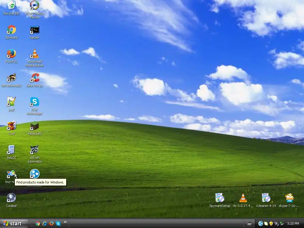Viewport: 304px width, 228px height.
Task: Select the Coolest desktop shortcut
Action: (x=12, y=200)
